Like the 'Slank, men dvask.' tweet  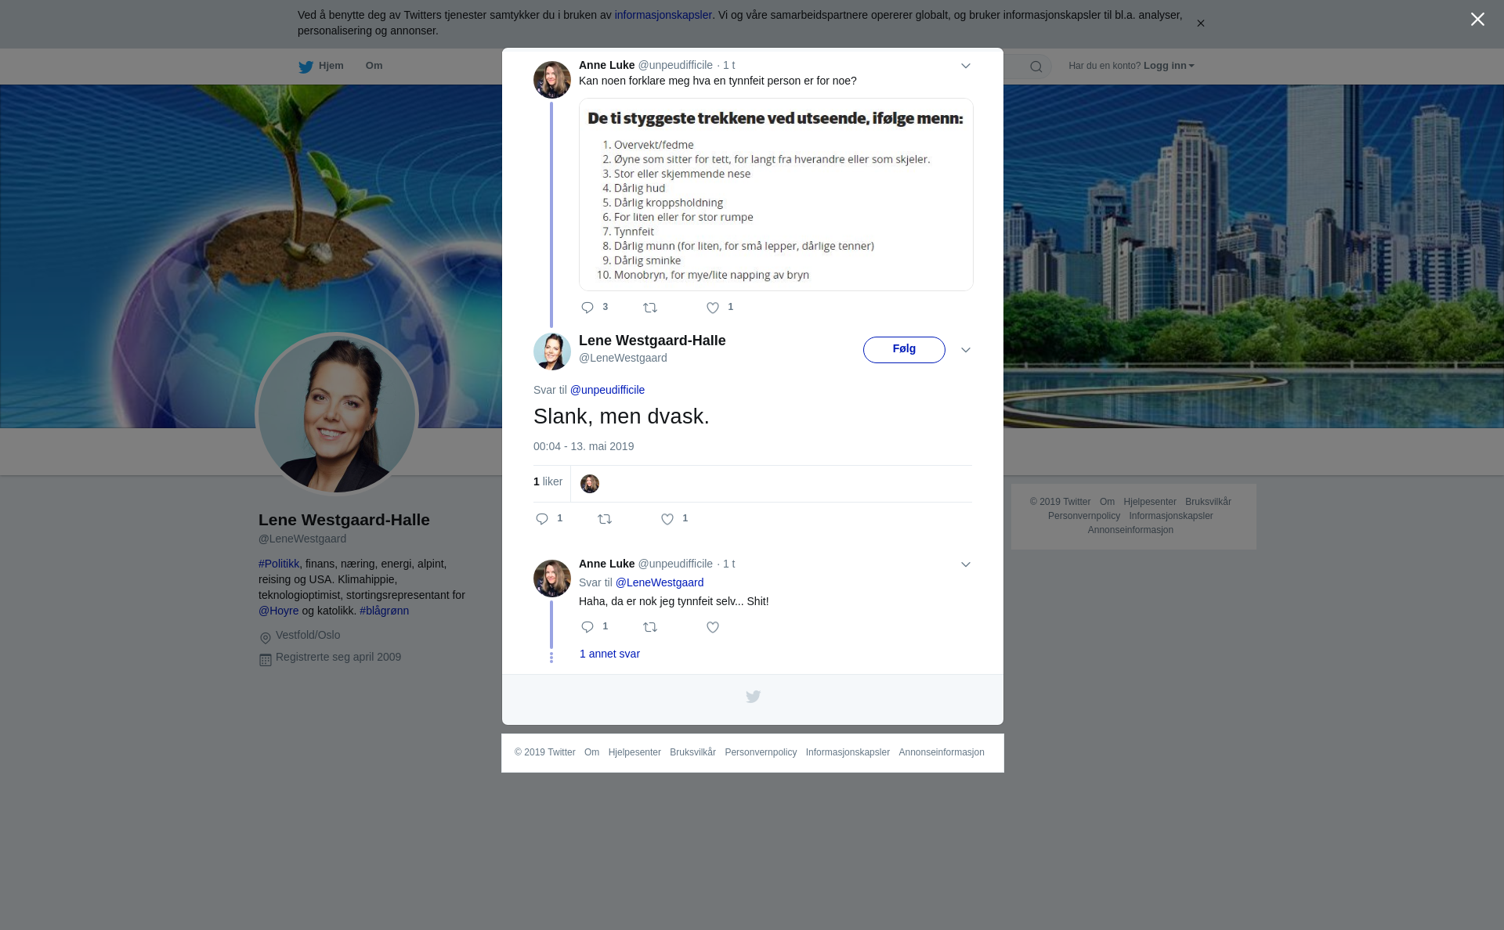coord(667,519)
